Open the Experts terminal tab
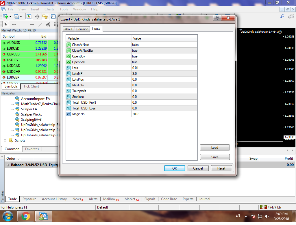This screenshot has width=296, height=225. pos(188,199)
